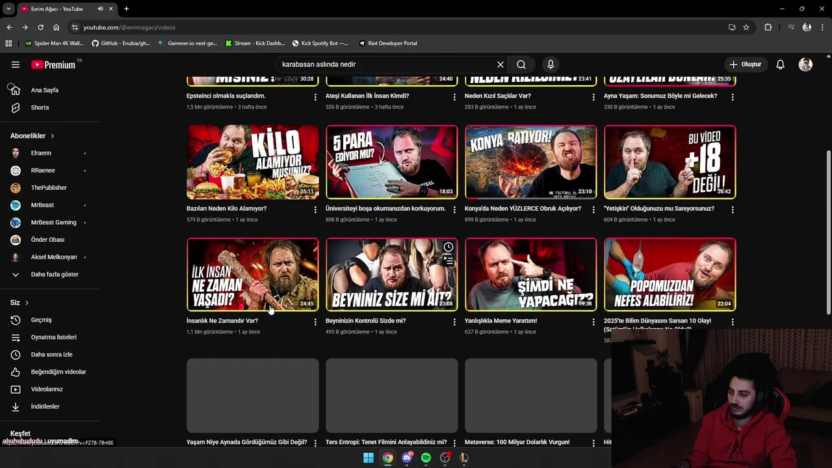Image resolution: width=832 pixels, height=468 pixels.
Task: Add 'Beyniniz size mi ait' to Watch Later
Action: pyautogui.click(x=448, y=247)
